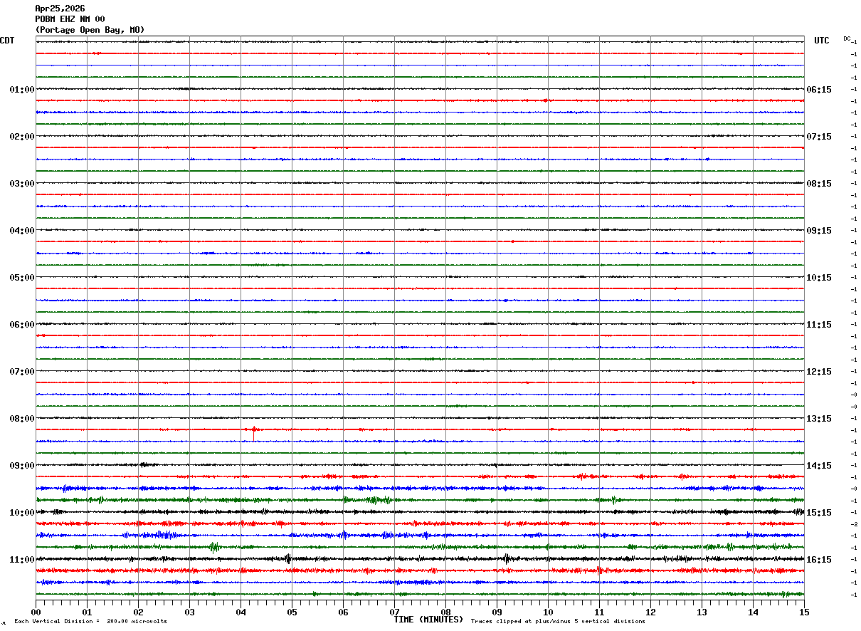
Task: Click minute tick label 09 on the axis
Action: coord(497,612)
